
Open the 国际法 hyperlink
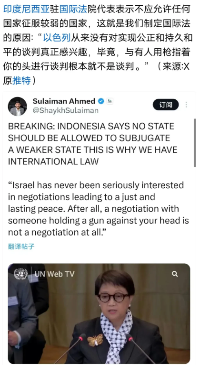(73, 9)
